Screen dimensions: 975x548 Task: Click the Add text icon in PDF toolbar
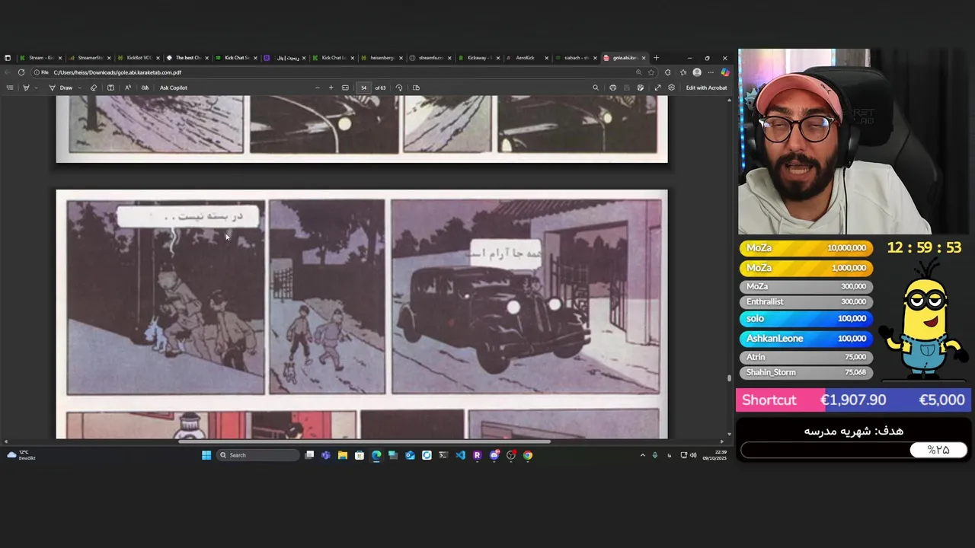tap(110, 88)
